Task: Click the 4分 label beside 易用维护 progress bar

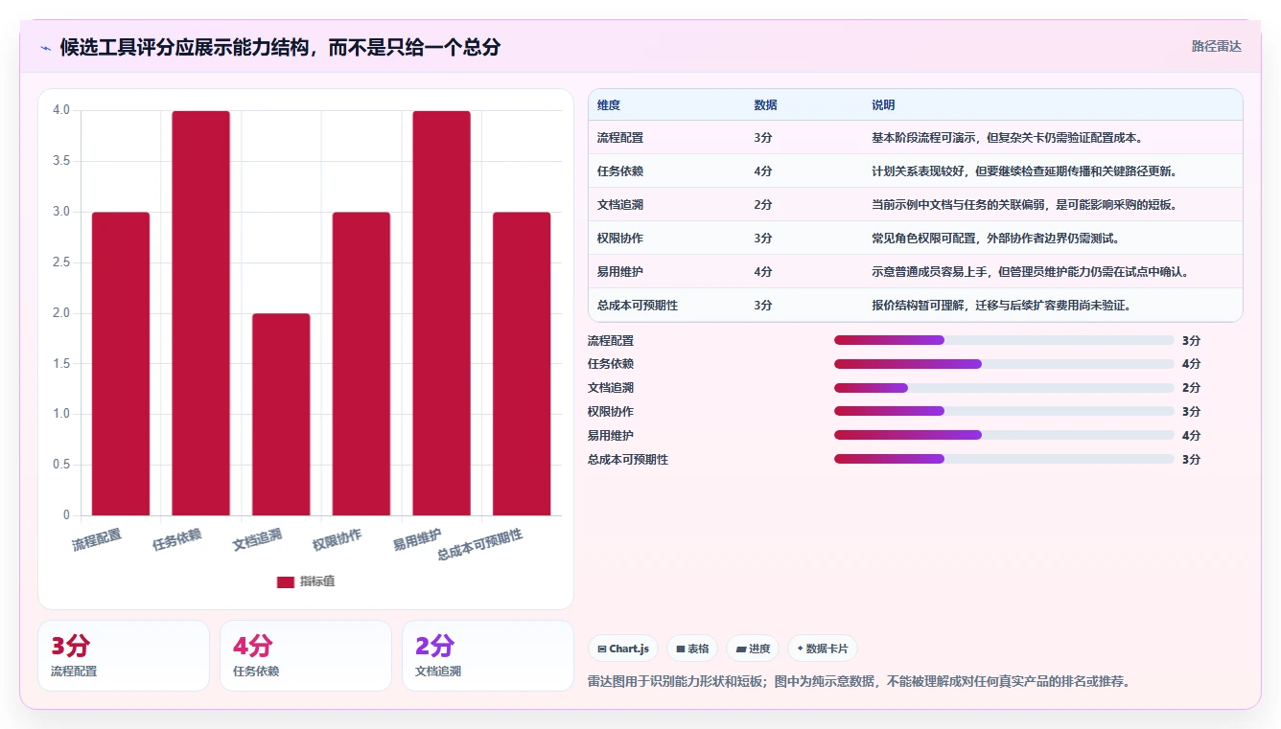Action: tap(1191, 435)
